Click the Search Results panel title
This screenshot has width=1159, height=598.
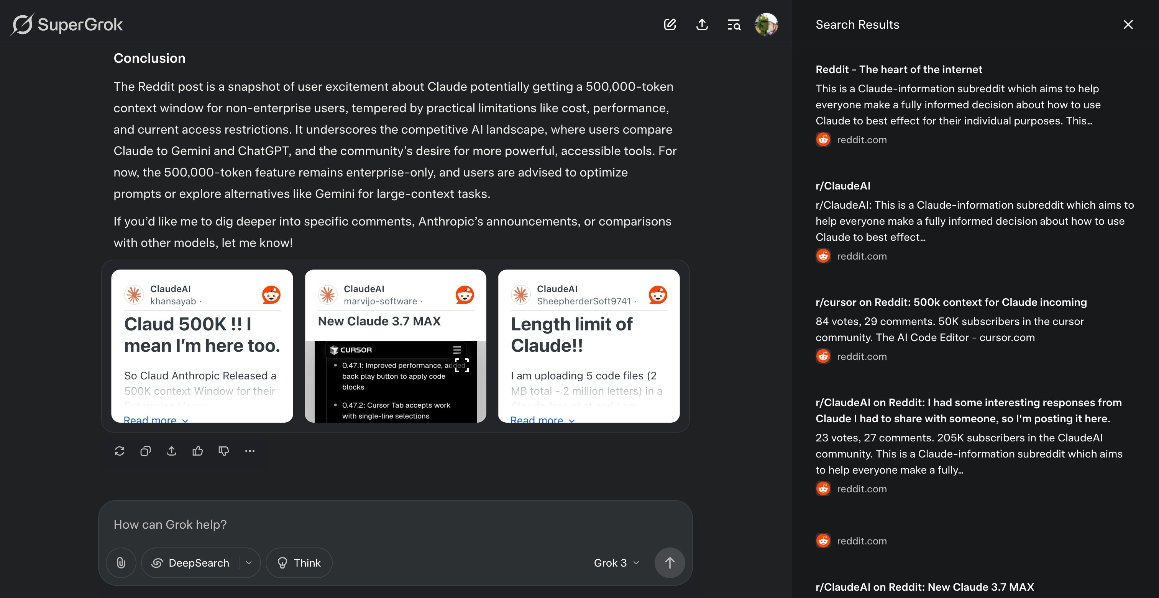[857, 24]
